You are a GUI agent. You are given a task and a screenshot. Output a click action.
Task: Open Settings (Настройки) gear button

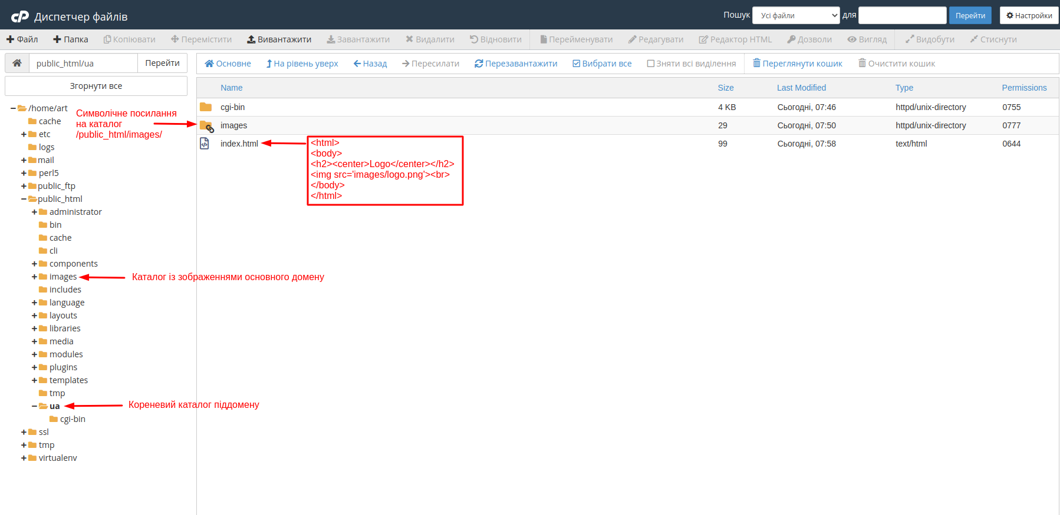[1029, 15]
